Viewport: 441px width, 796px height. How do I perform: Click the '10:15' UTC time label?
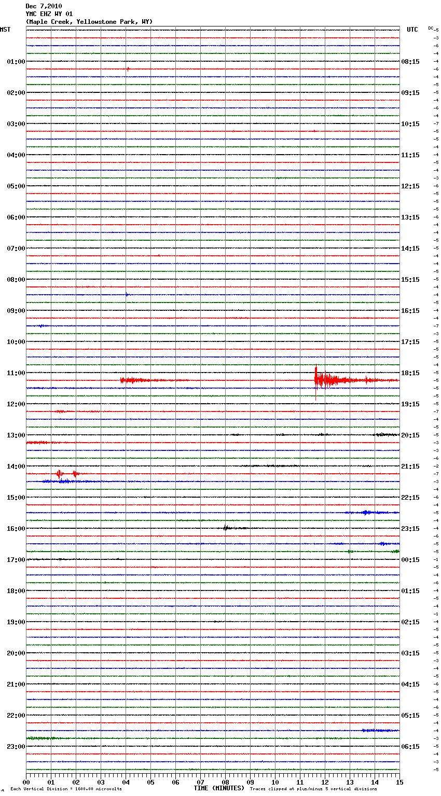point(410,124)
